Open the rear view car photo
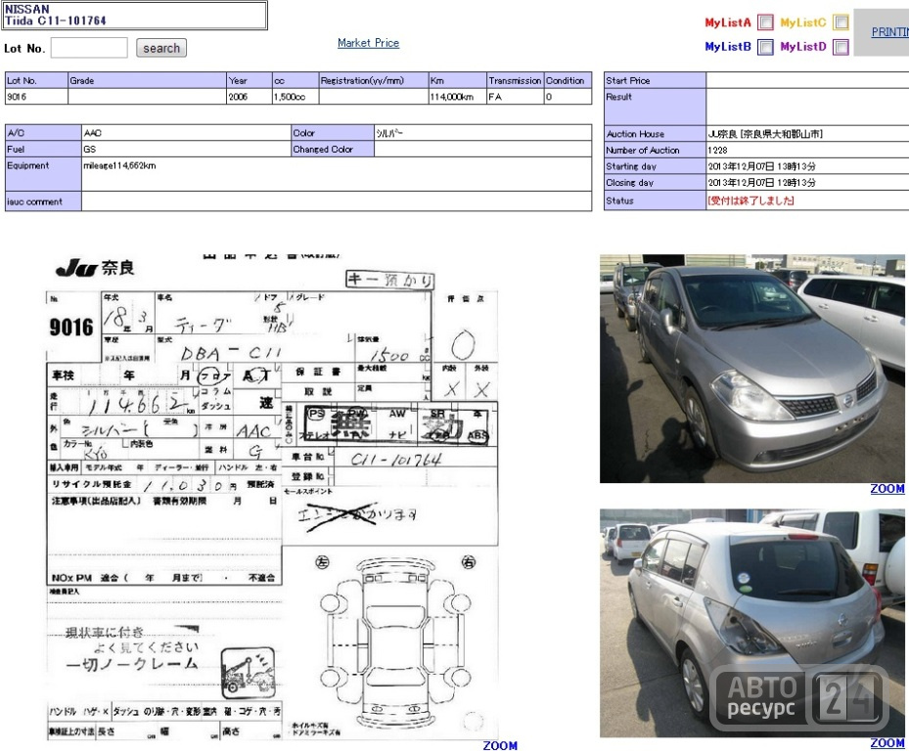This screenshot has height=751, width=909. coord(751,623)
